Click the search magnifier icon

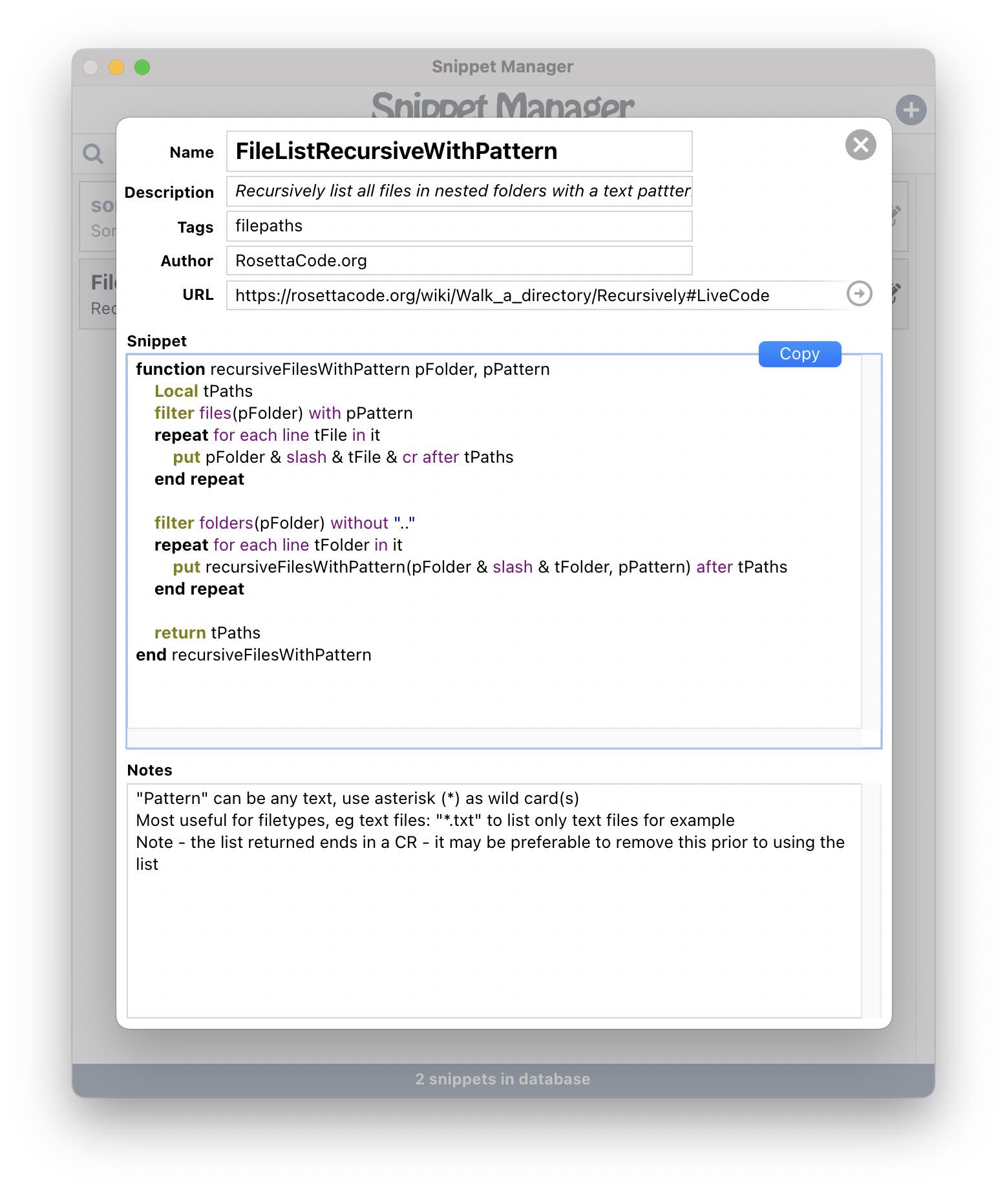click(x=93, y=154)
